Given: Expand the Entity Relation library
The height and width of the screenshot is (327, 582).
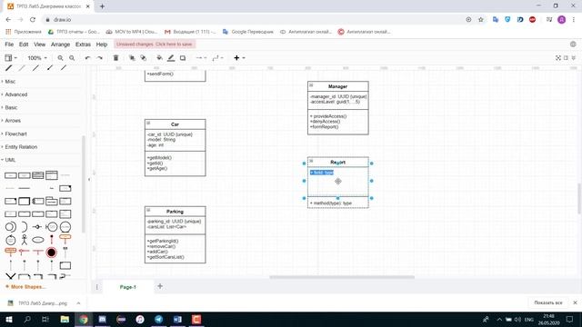Looking at the screenshot, I should point(21,147).
